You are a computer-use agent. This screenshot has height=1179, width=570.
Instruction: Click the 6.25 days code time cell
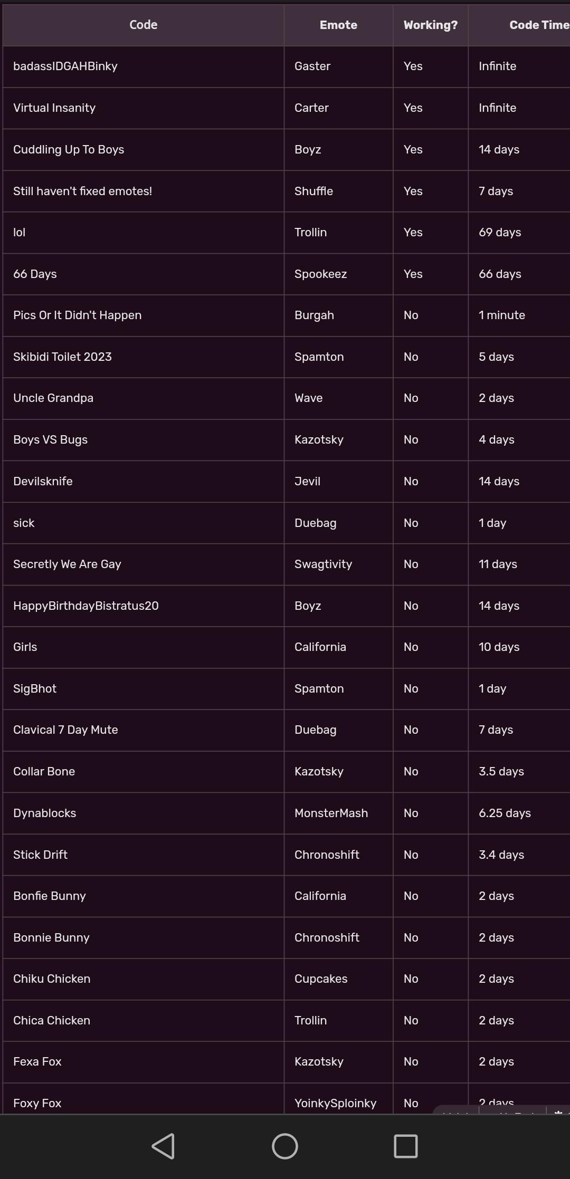[x=505, y=813]
